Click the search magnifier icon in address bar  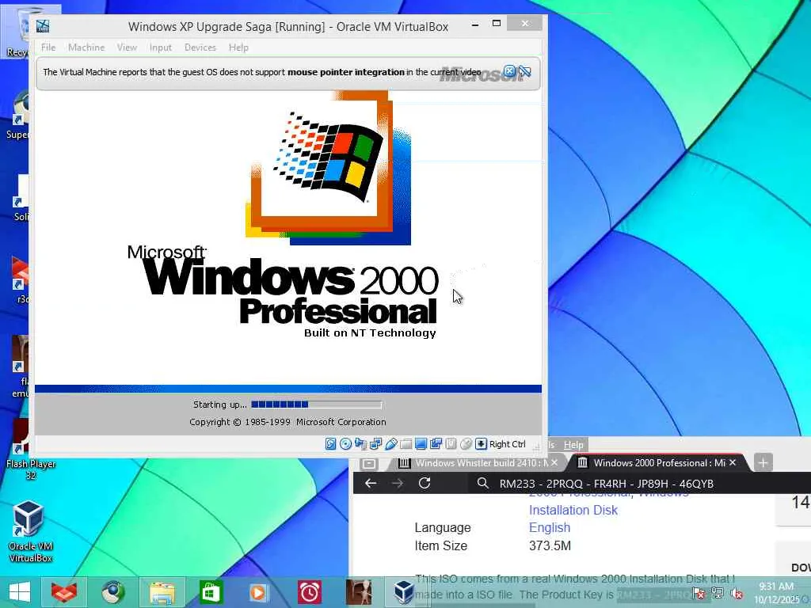(x=482, y=484)
